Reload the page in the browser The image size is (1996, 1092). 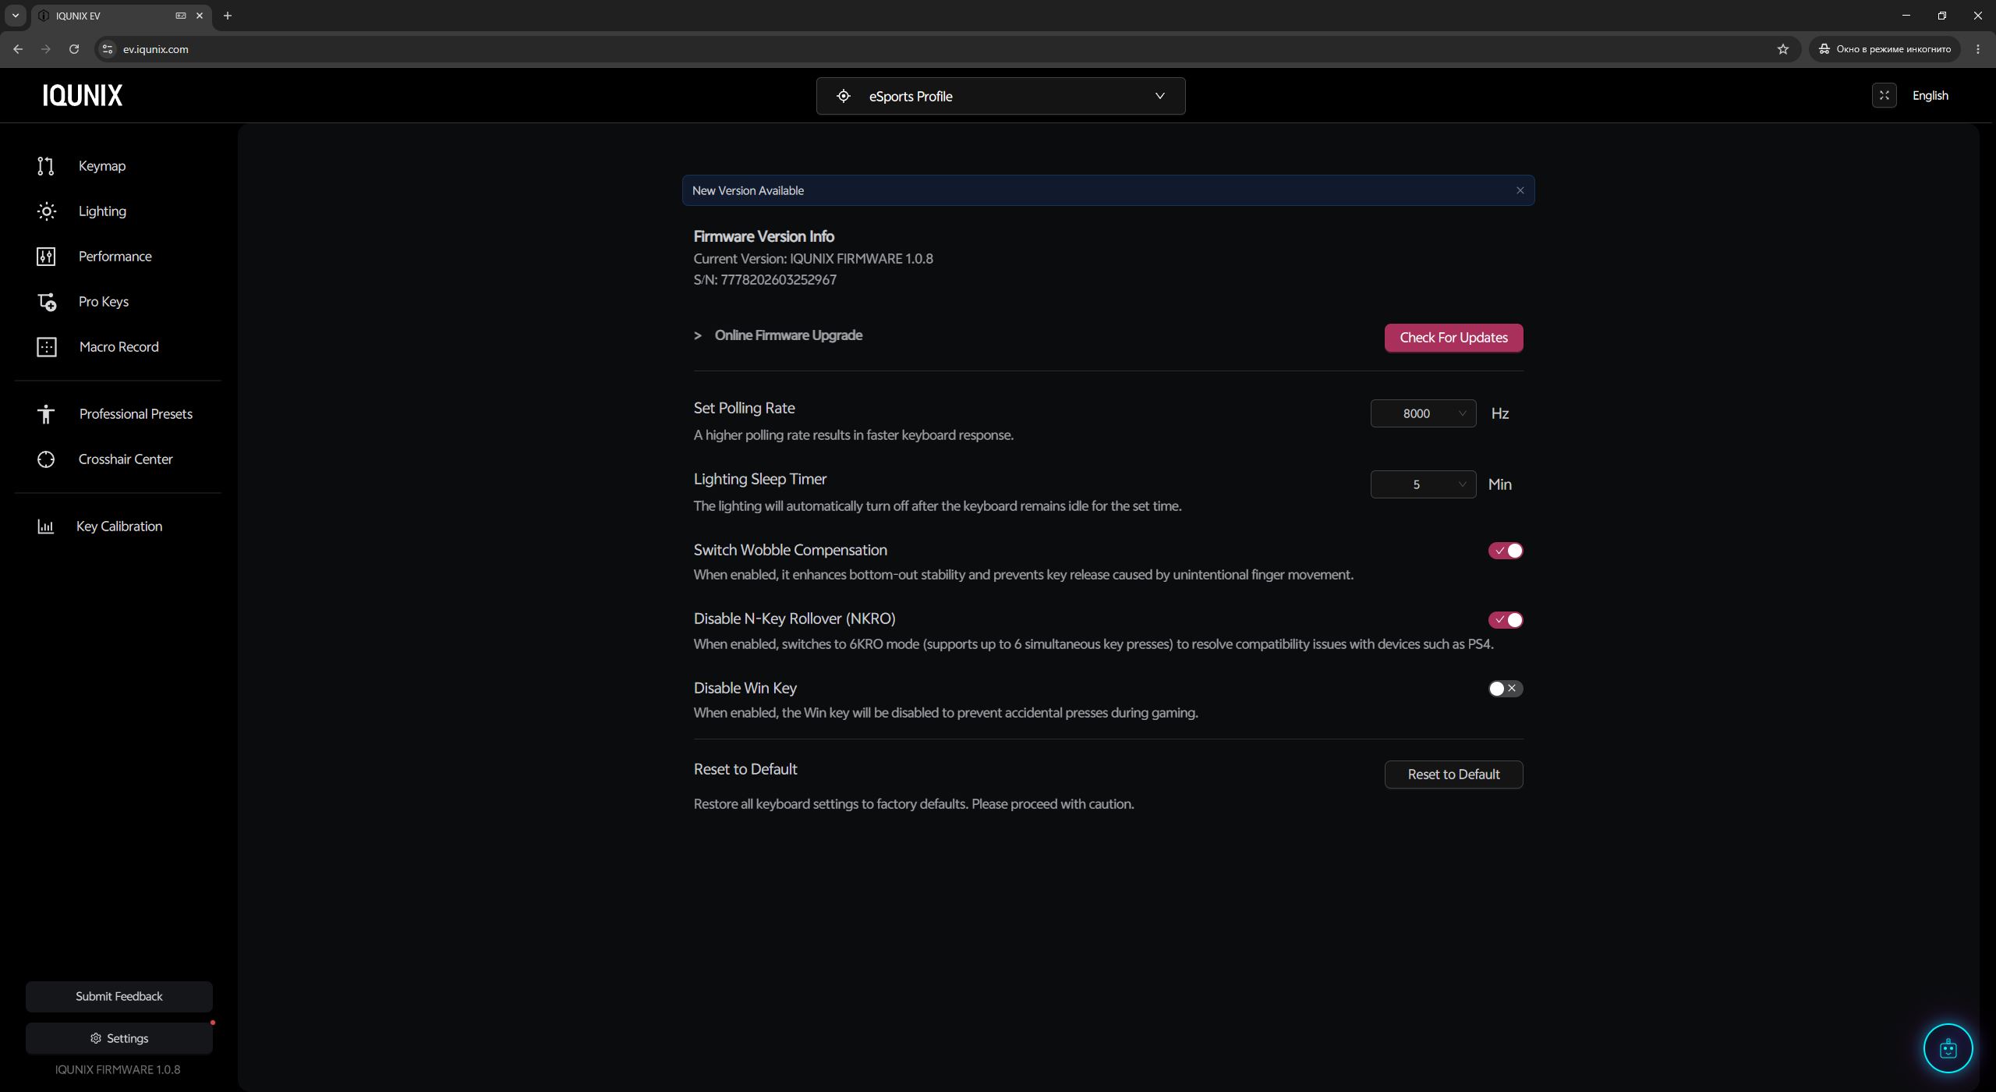tap(74, 49)
